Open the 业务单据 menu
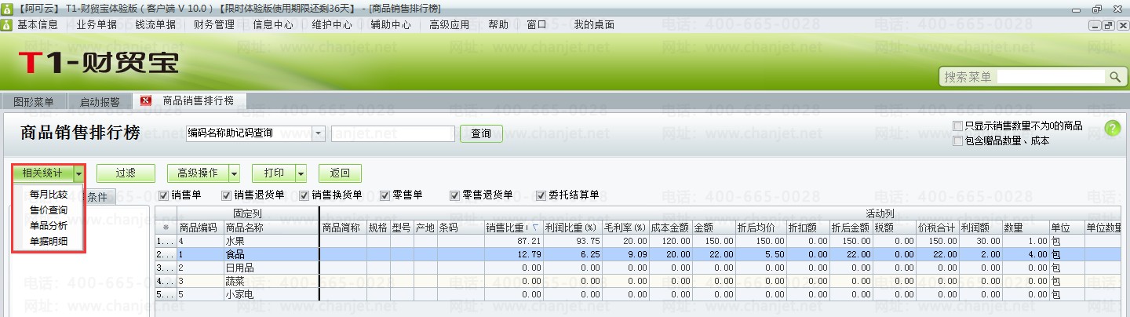This screenshot has height=317, width=1130. 97,24
